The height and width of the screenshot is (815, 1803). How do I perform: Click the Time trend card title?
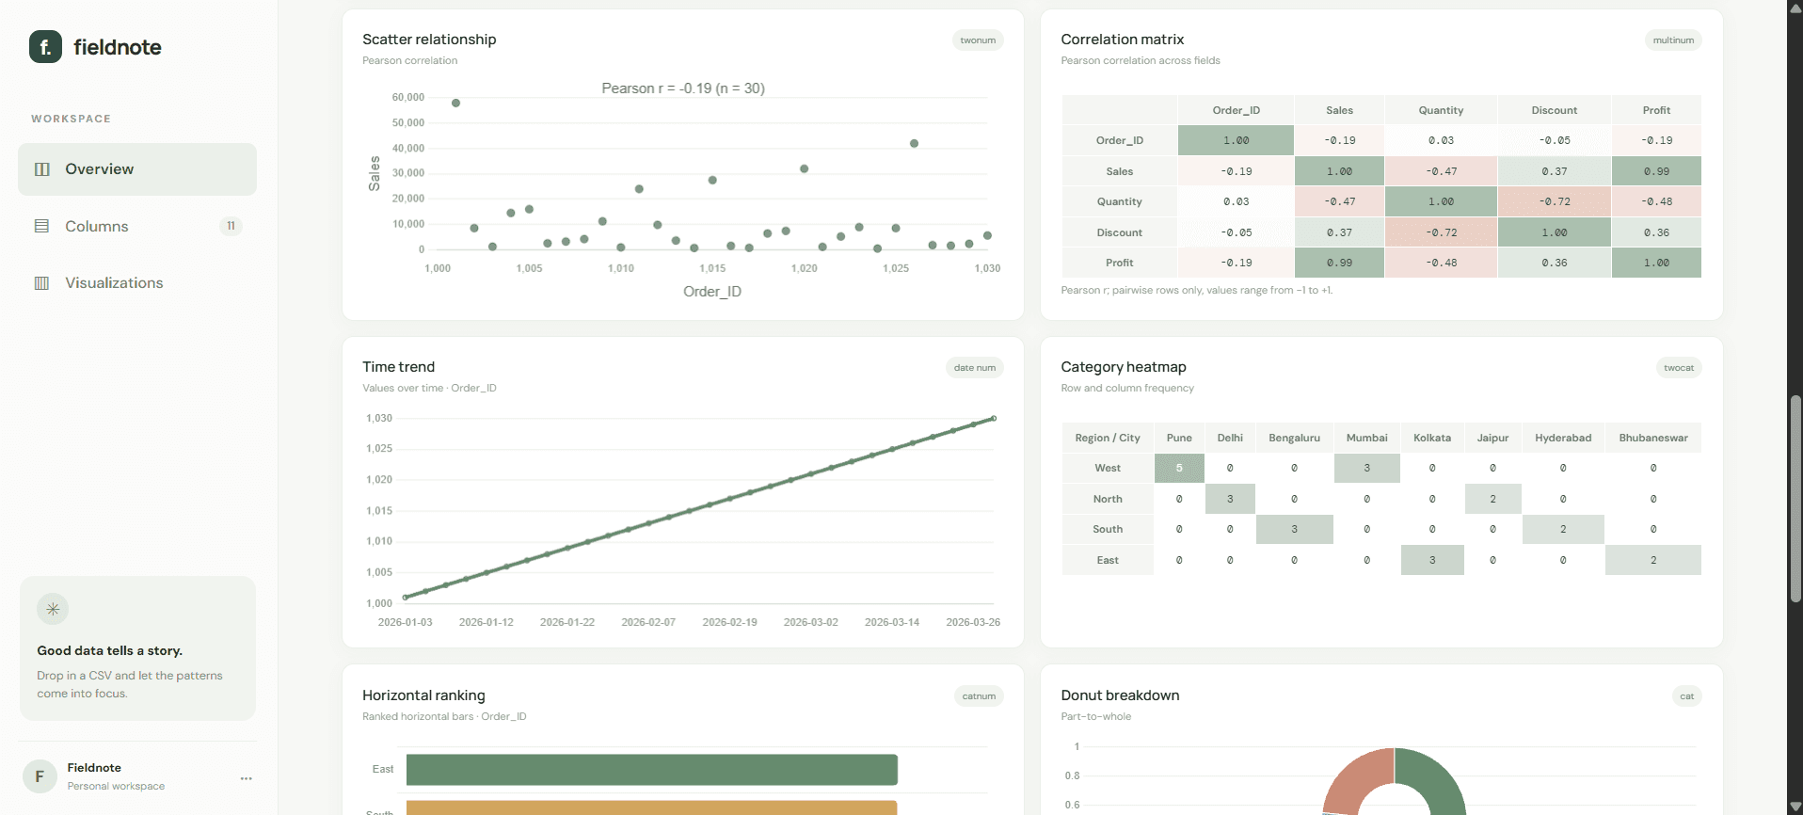398,367
